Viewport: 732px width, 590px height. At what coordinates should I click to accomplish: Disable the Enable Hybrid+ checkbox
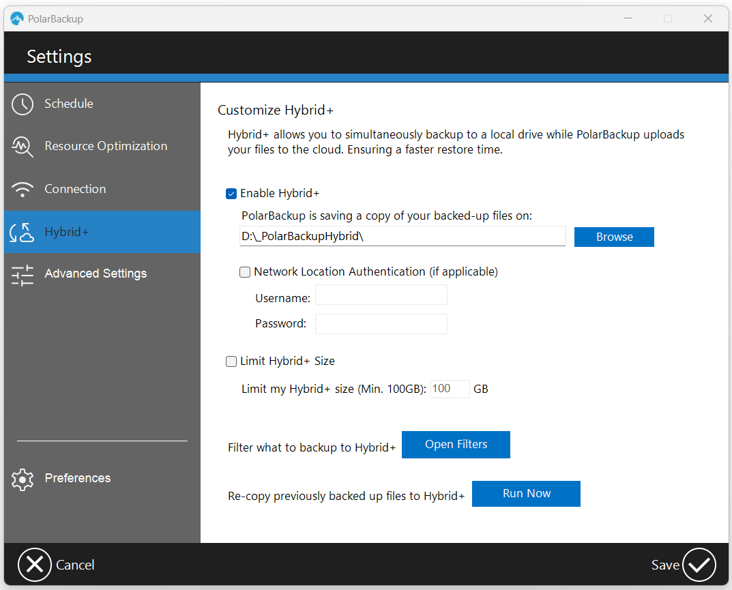point(231,194)
